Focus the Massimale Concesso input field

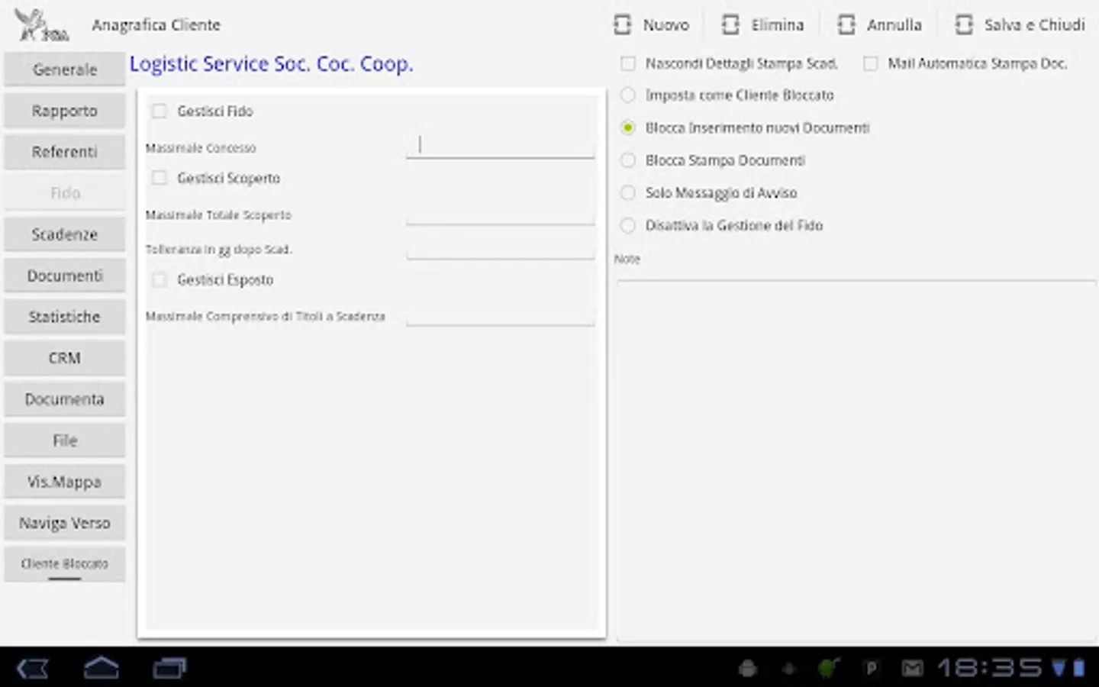coord(501,145)
